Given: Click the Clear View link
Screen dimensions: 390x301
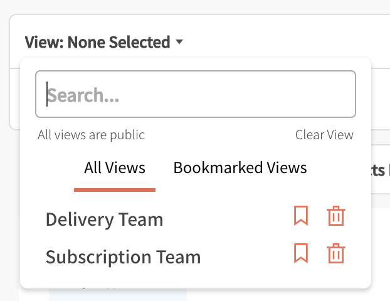Looking at the screenshot, I should tap(324, 135).
